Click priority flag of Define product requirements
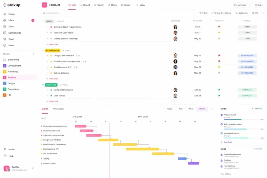This screenshot has width=267, height=178. [219, 27]
